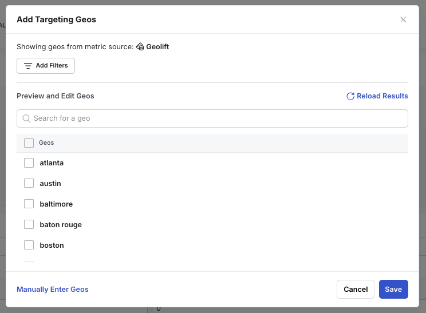Click the atlanta geo label
The width and height of the screenshot is (426, 313).
point(52,163)
